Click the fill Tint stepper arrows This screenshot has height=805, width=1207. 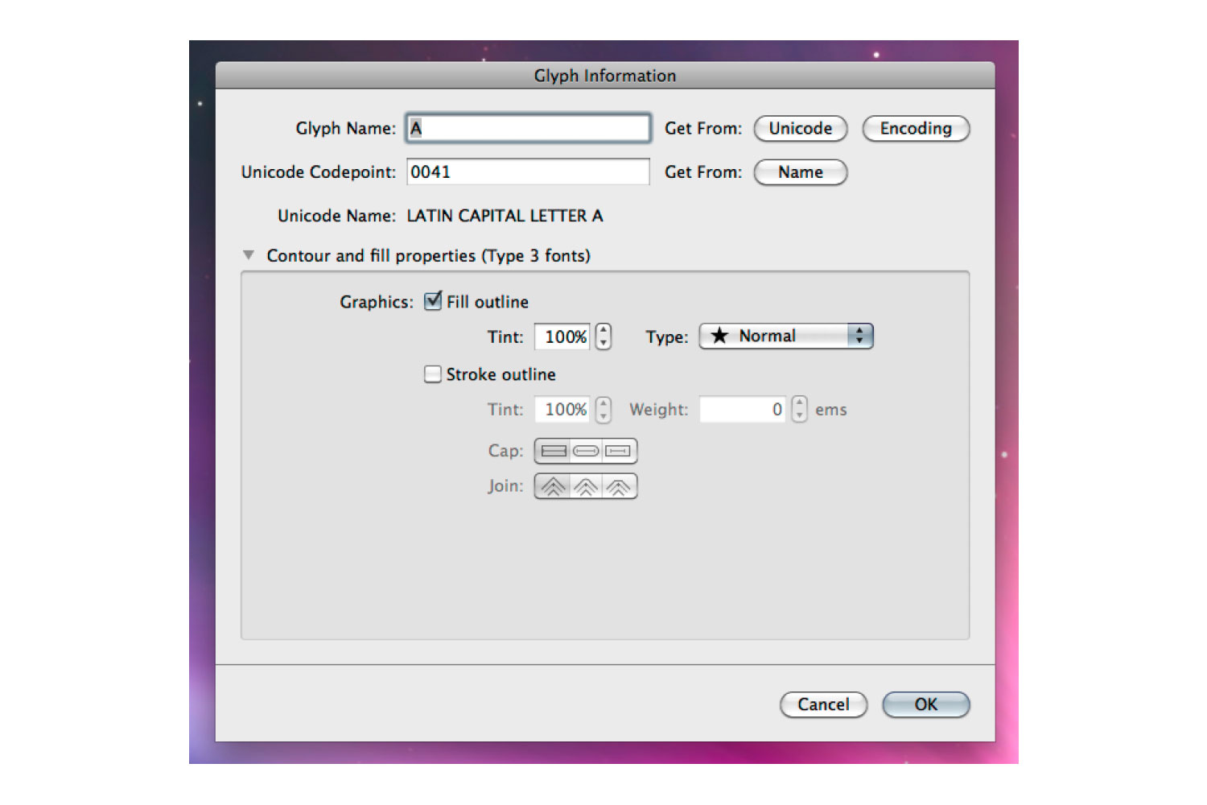tap(603, 336)
